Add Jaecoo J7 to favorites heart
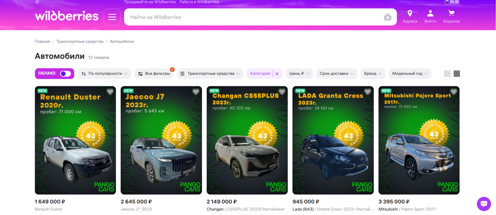 point(196,92)
